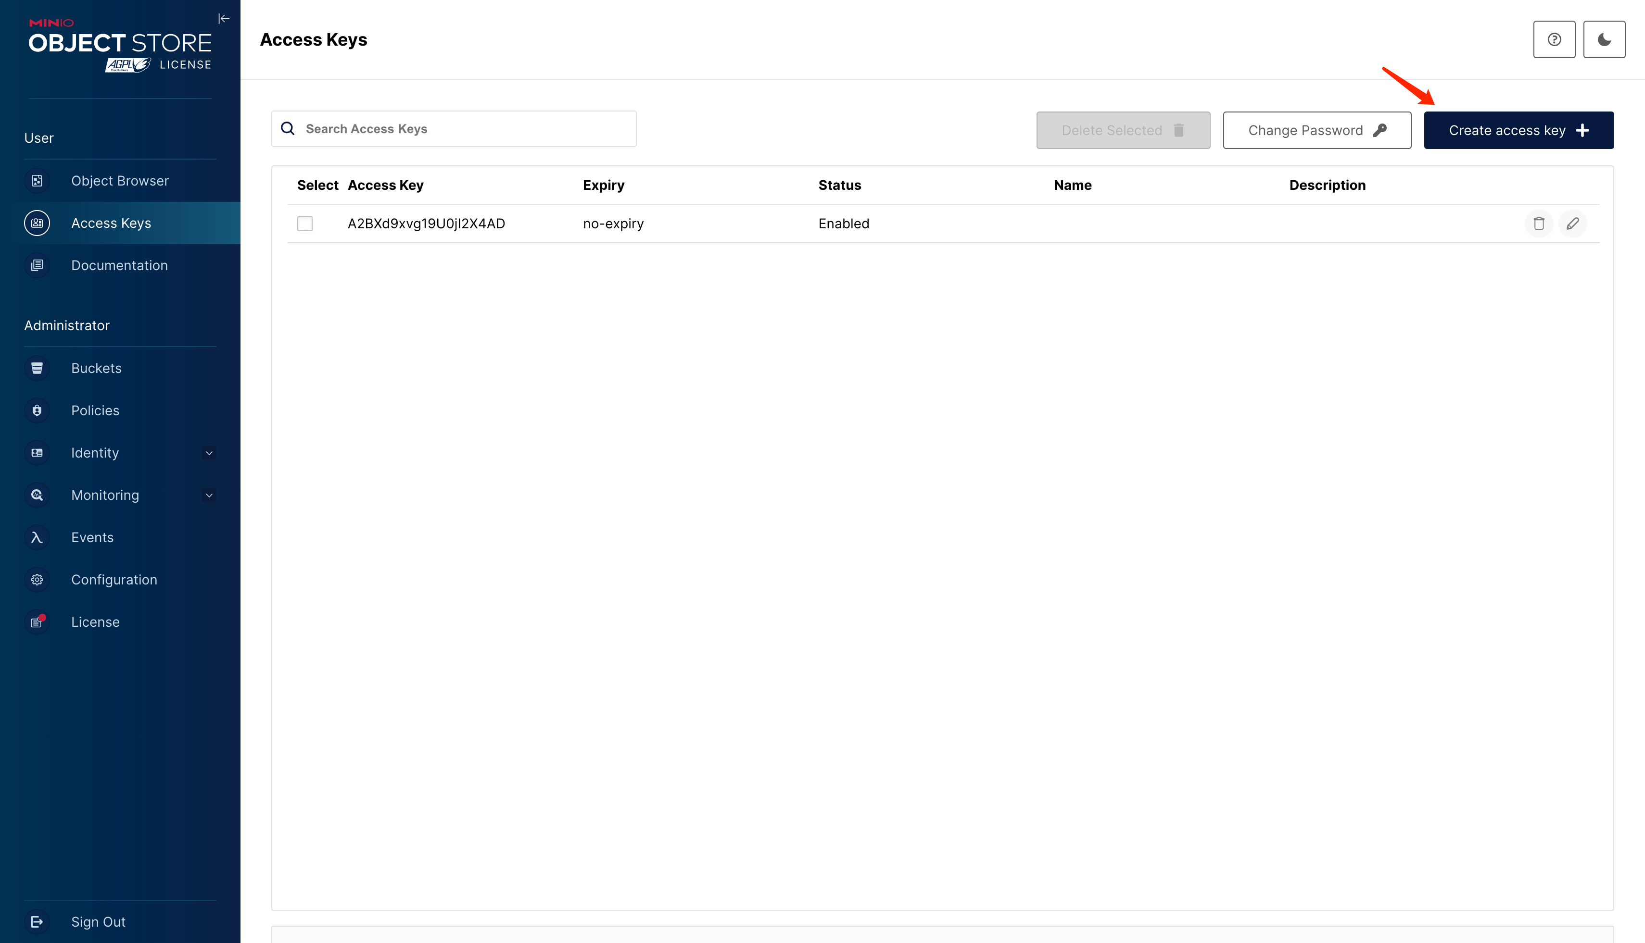Click the Select column header
Screen dimensions: 1645x943
[x=317, y=185]
